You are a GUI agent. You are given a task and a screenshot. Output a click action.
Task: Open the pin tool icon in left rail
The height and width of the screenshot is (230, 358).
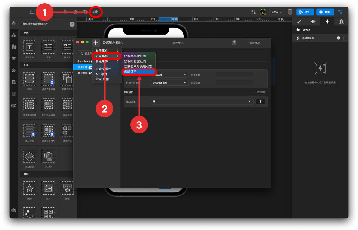point(14,70)
